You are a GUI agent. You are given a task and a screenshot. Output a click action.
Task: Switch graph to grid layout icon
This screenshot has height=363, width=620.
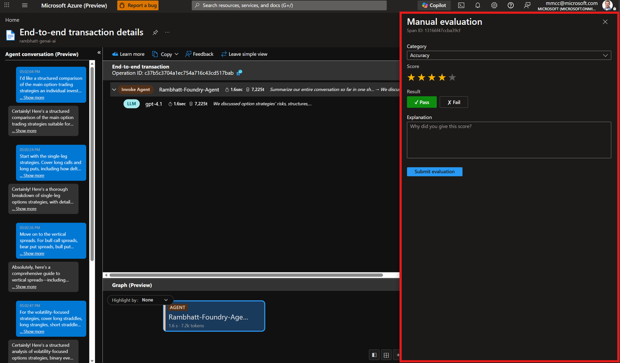click(x=386, y=355)
